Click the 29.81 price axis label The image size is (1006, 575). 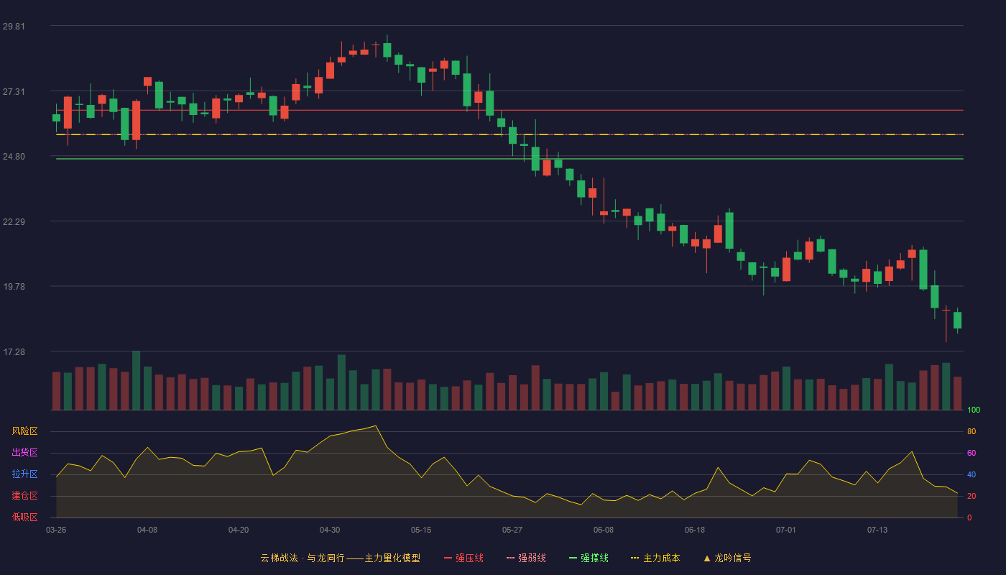click(14, 26)
